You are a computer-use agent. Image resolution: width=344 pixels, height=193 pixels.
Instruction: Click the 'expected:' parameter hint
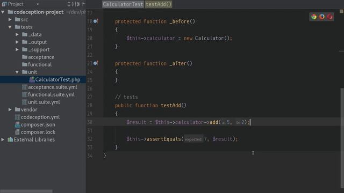[193, 139]
